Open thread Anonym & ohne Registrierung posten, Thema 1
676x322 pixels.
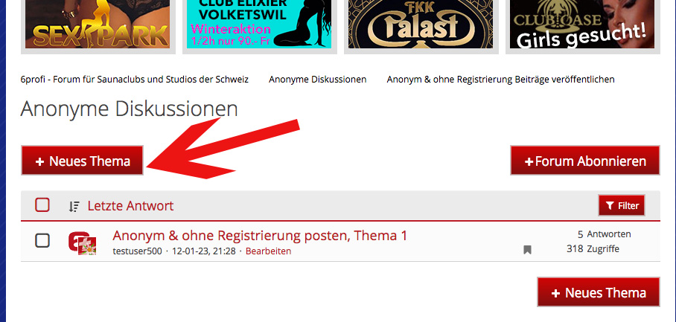point(260,236)
